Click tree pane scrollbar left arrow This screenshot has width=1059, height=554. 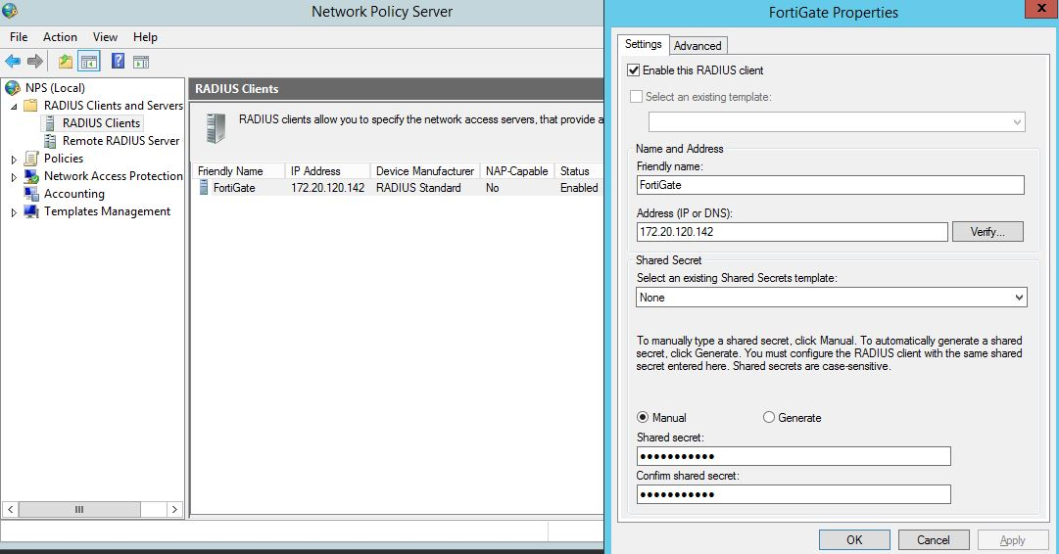click(x=10, y=509)
